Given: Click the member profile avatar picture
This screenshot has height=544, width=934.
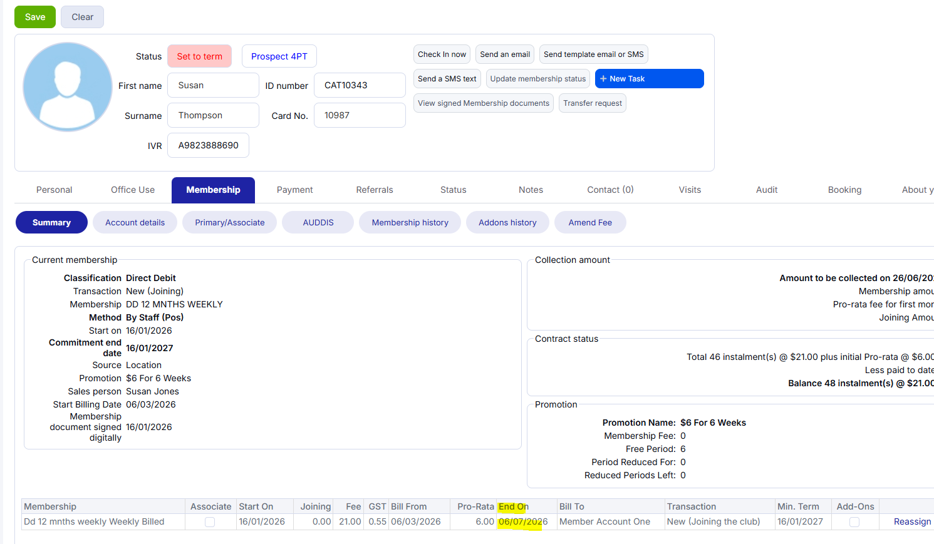Looking at the screenshot, I should tap(68, 87).
